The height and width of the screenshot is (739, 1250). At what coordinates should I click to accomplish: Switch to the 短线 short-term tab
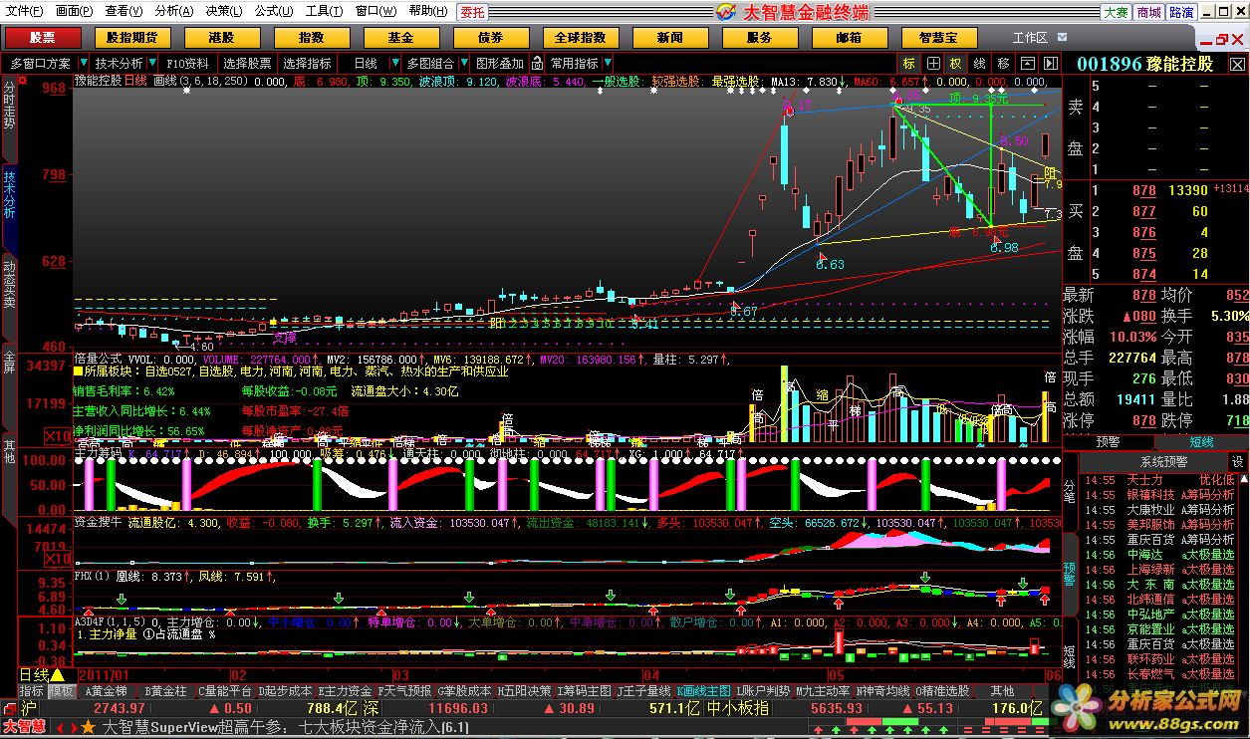1201,442
